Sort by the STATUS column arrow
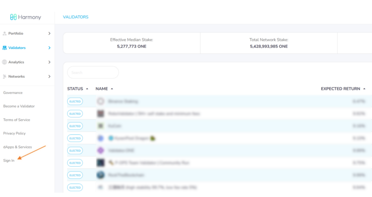The width and height of the screenshot is (372, 197). (87, 89)
